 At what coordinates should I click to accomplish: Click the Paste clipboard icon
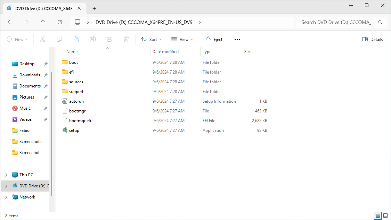pos(76,39)
